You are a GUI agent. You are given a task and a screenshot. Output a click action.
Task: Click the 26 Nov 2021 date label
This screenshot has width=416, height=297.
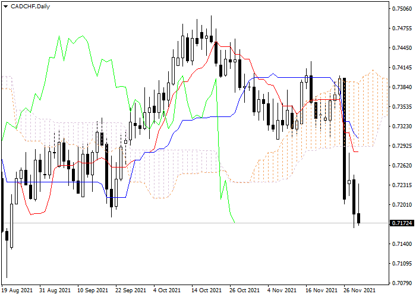point(359,290)
